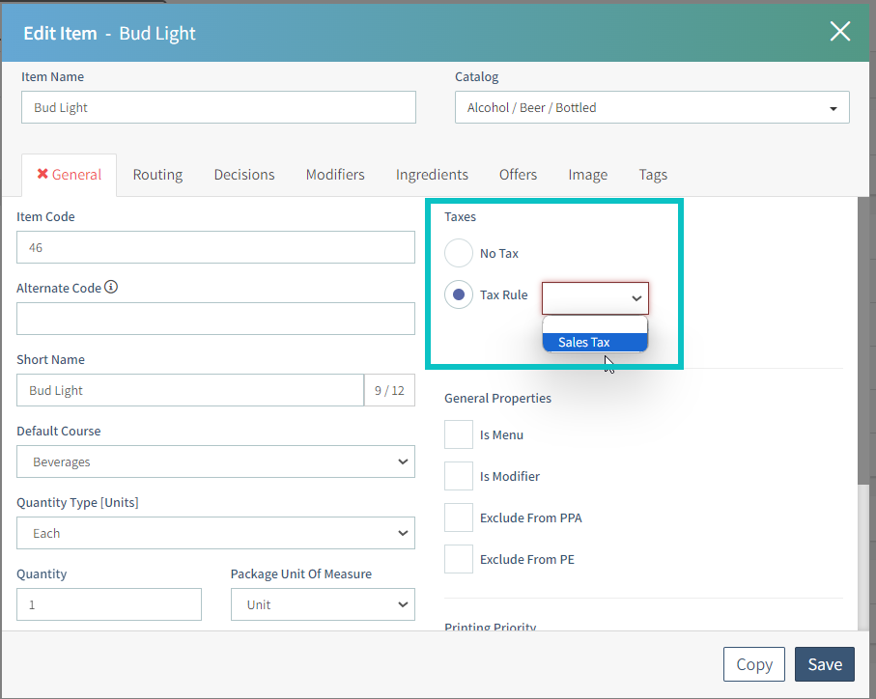Click into the Item Name field
876x699 pixels.
pos(218,108)
